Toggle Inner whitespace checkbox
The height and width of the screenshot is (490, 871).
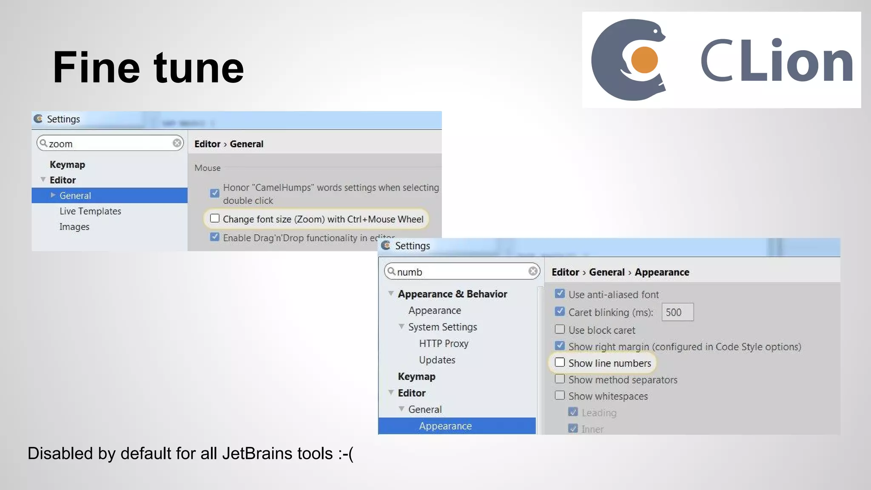(573, 428)
